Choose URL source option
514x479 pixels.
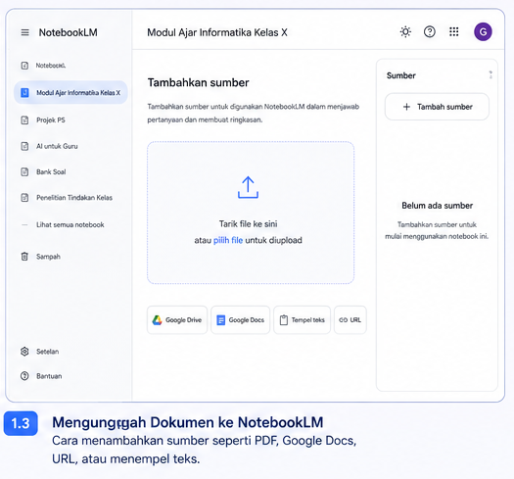350,320
